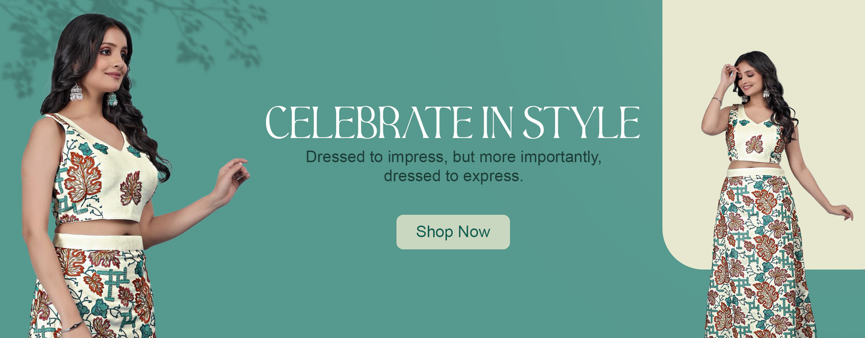865x338 pixels.
Task: Click the 'dressed to express.' text line
Action: pyautogui.click(x=453, y=175)
